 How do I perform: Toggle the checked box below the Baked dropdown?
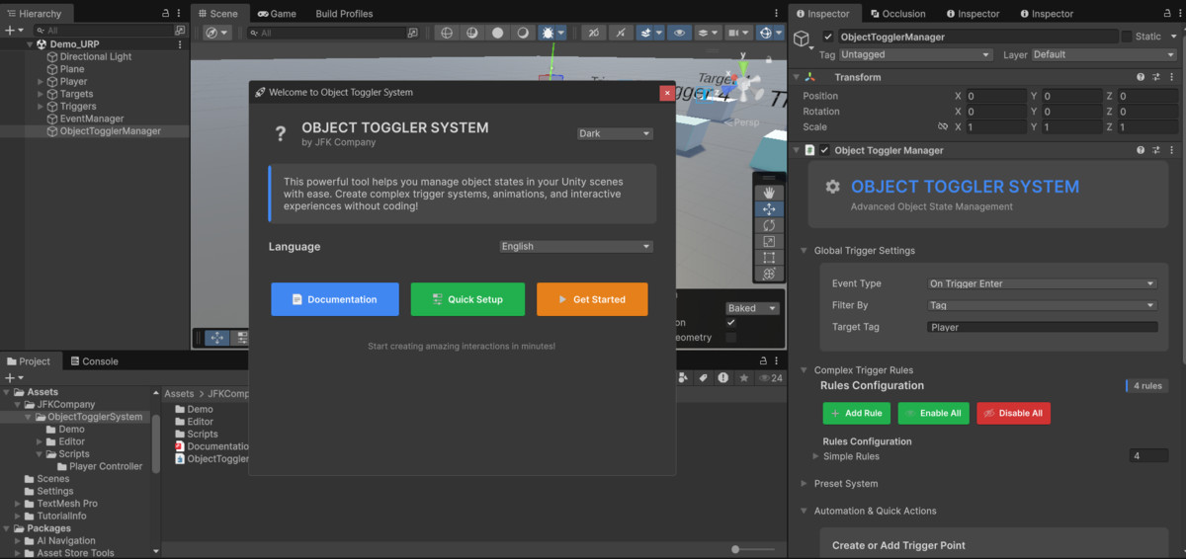(x=731, y=323)
